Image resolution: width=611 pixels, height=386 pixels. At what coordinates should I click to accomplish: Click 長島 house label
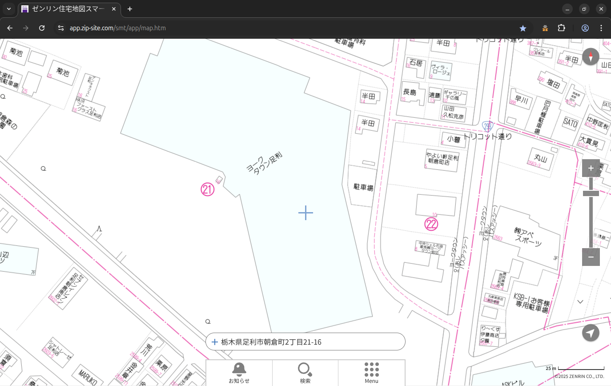coord(410,92)
